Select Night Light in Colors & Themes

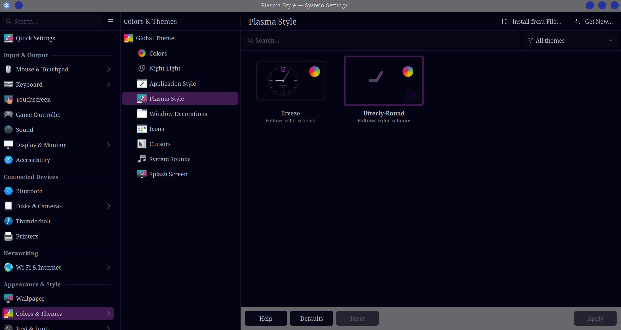point(180,68)
